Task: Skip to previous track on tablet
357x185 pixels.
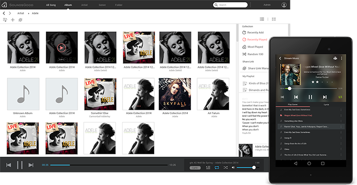Action: (296, 97)
